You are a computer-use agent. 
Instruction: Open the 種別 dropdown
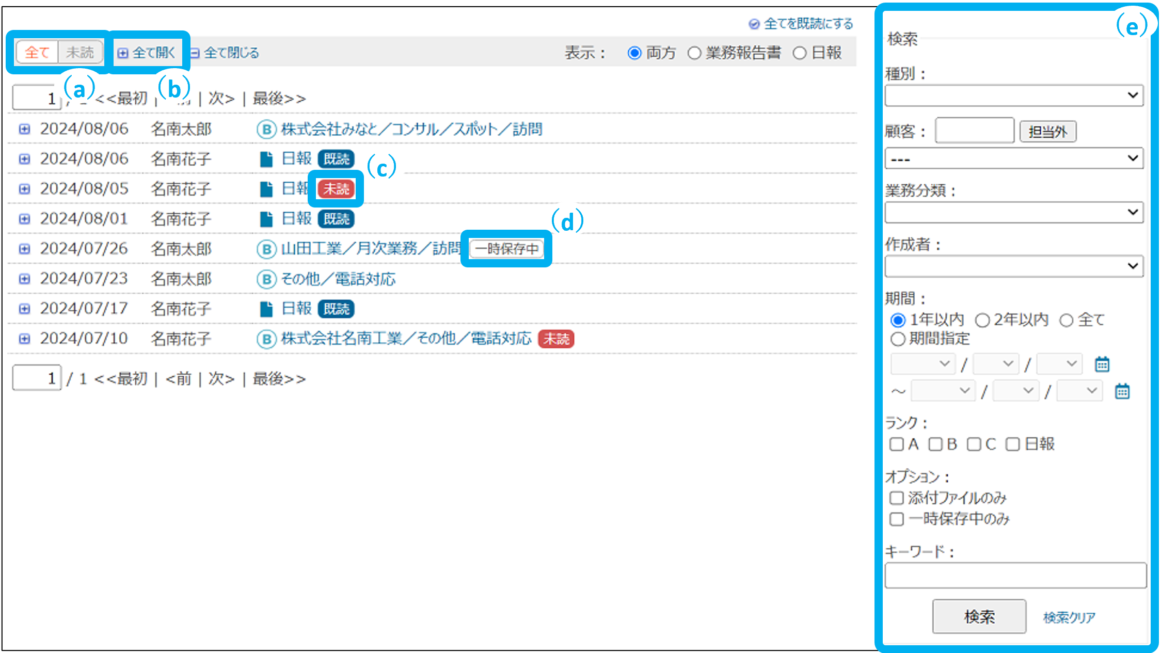pos(1014,95)
